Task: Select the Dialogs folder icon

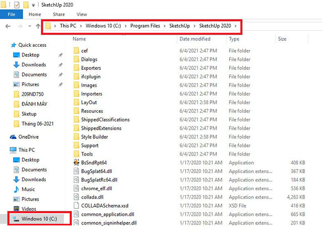Action: (x=76, y=59)
